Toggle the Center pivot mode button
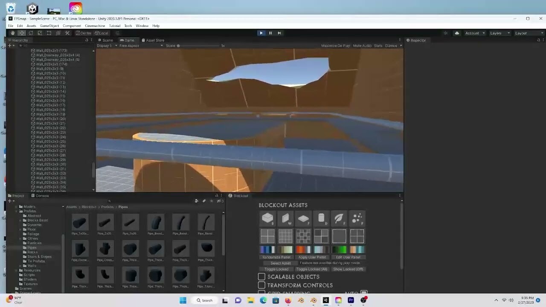Screen dimensions: 546x307 pyautogui.click(x=84, y=33)
